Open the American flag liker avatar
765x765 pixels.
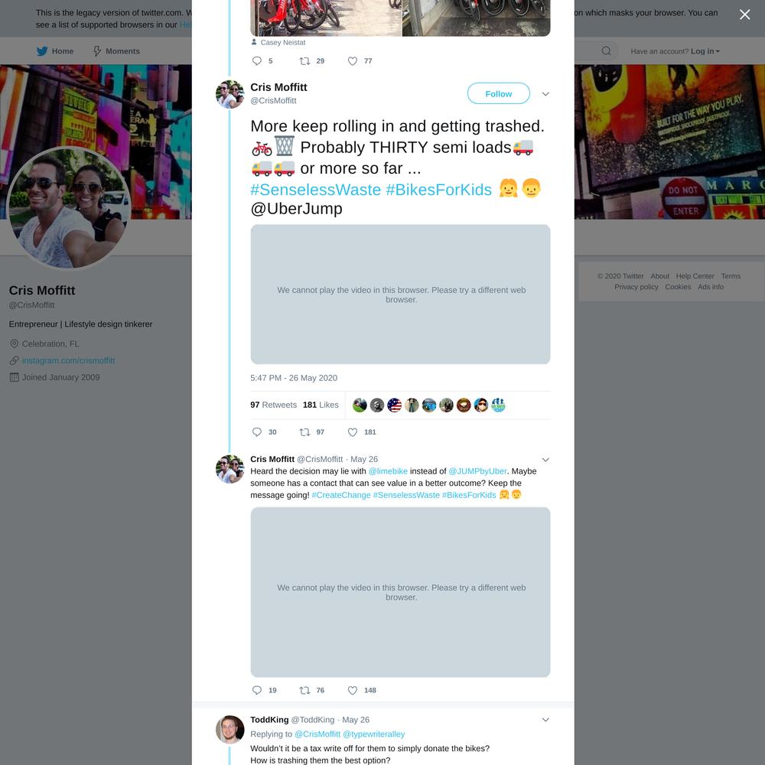394,405
